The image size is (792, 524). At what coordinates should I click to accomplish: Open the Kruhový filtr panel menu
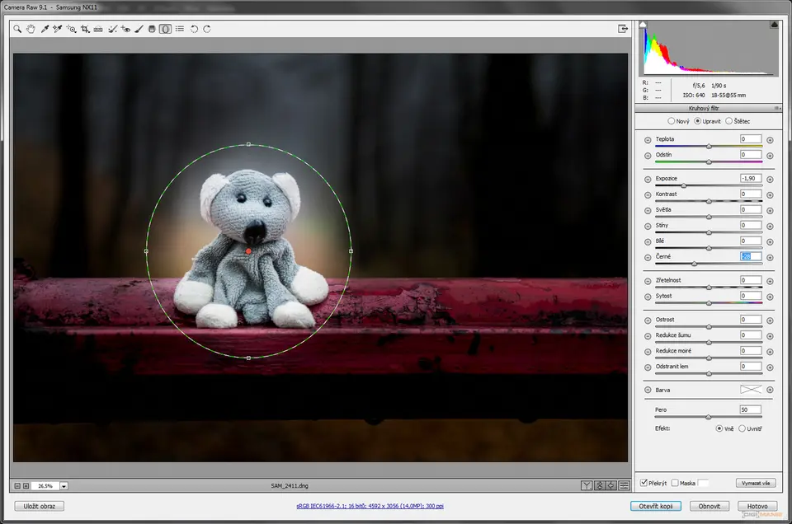[777, 108]
